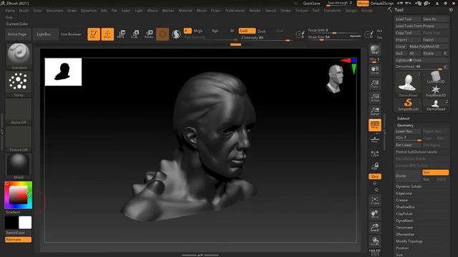Screen dimensions: 458x257
Task: Expand the DynaMesh section
Action: [404, 221]
